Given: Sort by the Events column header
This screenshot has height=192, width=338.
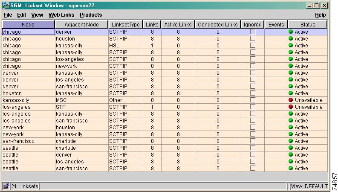Looking at the screenshot, I should point(276,24).
